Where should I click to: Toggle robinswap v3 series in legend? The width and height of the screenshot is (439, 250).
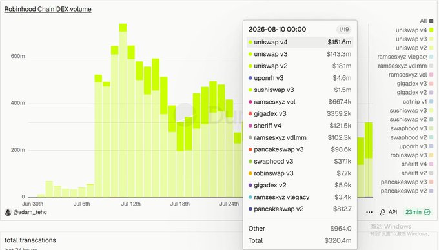[412, 155]
